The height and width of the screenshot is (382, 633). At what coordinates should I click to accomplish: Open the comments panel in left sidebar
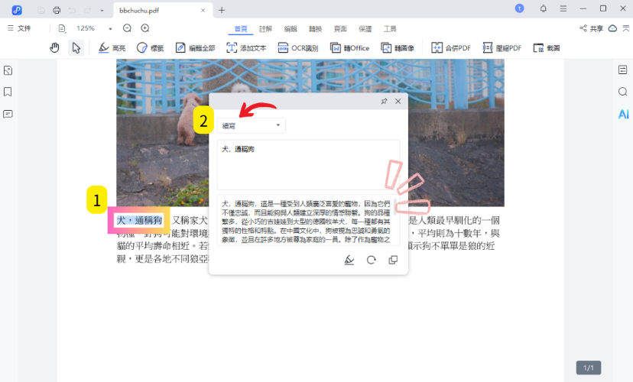click(8, 114)
